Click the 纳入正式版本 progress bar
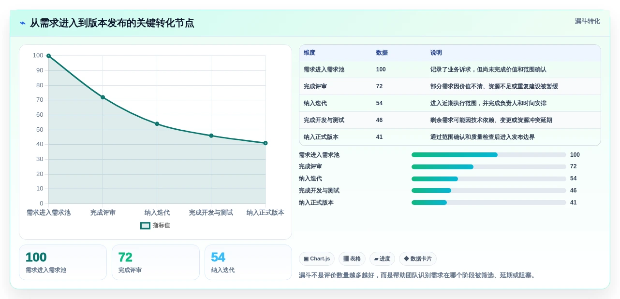620x299 pixels. coord(488,203)
